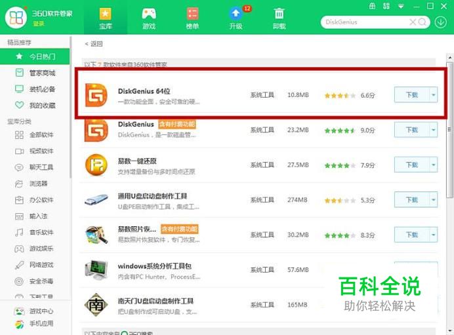Click the USB drive icon of 通用U盘启动盘制作工具

[96, 199]
